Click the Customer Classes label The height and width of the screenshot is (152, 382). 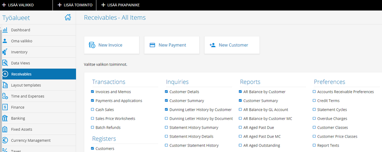tap(333, 128)
